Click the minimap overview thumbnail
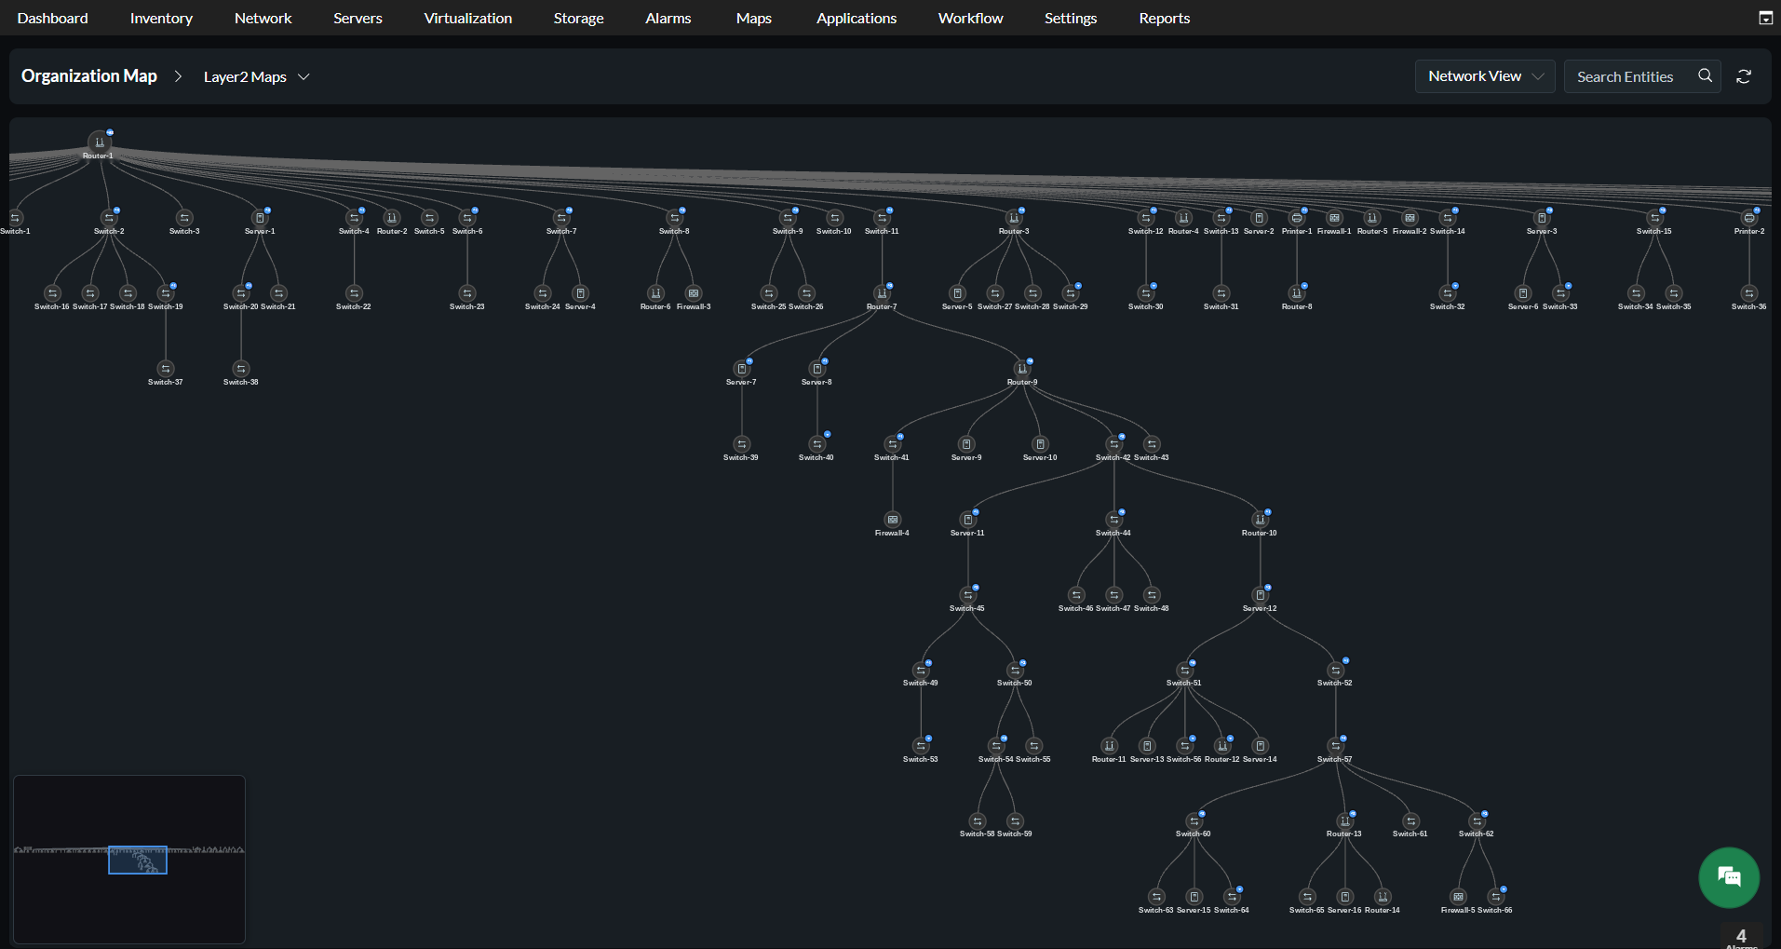This screenshot has height=949, width=1781. [x=129, y=859]
